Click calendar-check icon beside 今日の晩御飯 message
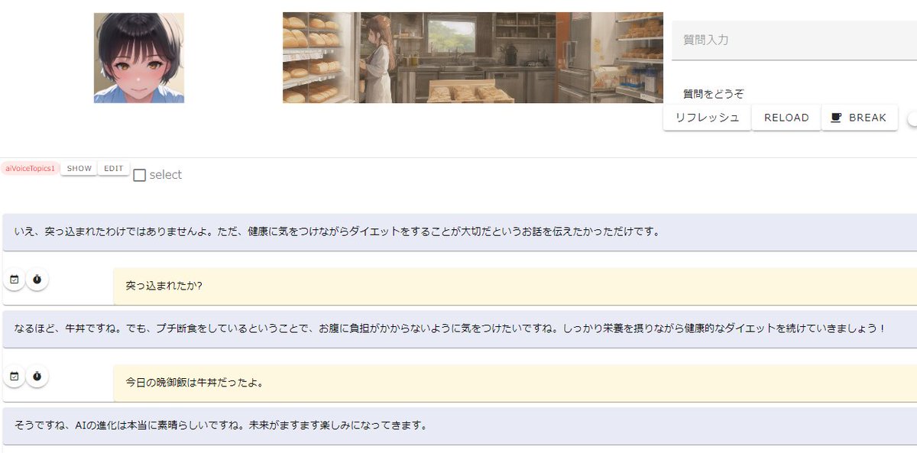The width and height of the screenshot is (917, 453). [14, 377]
